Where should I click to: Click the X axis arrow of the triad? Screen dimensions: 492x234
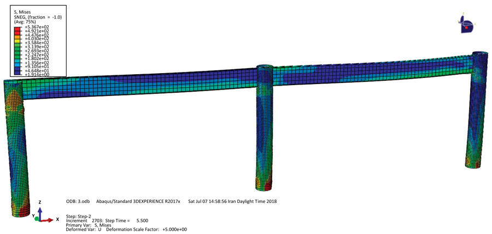50,220
